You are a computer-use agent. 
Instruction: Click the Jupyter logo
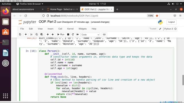pos(27,22)
